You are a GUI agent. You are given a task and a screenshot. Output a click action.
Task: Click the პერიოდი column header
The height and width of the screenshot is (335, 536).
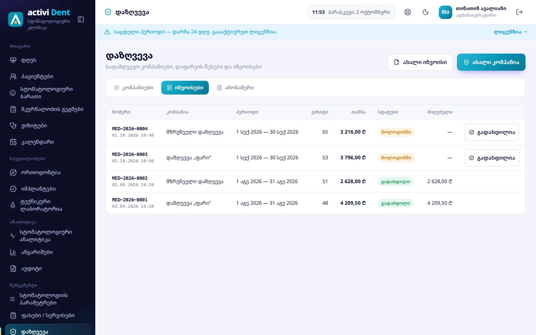[x=247, y=112]
